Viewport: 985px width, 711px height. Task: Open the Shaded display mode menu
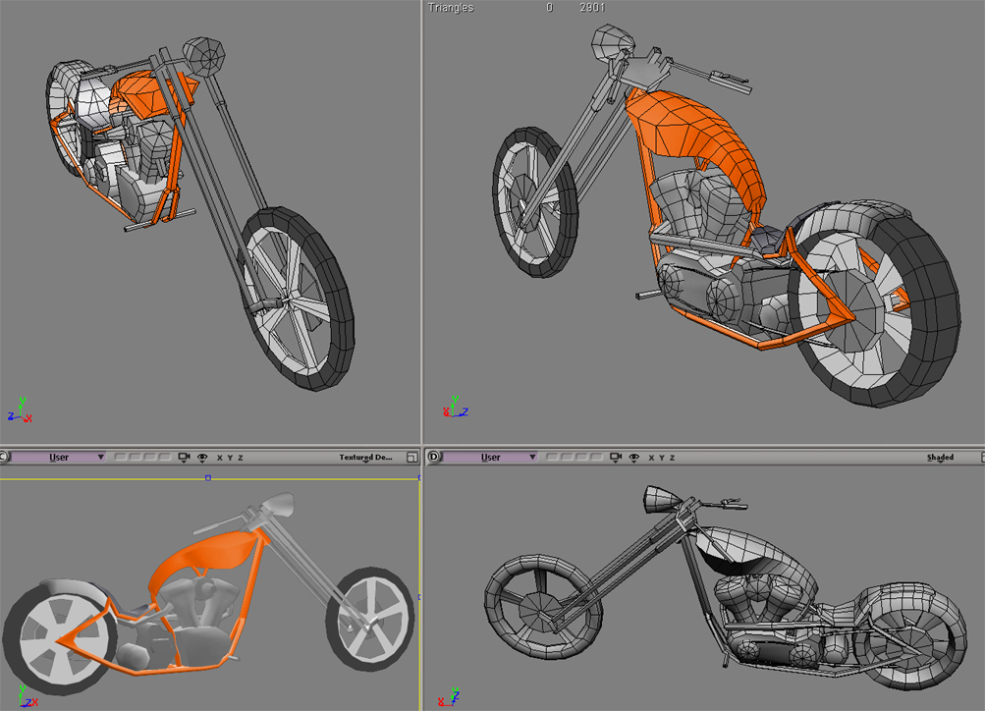(x=940, y=458)
